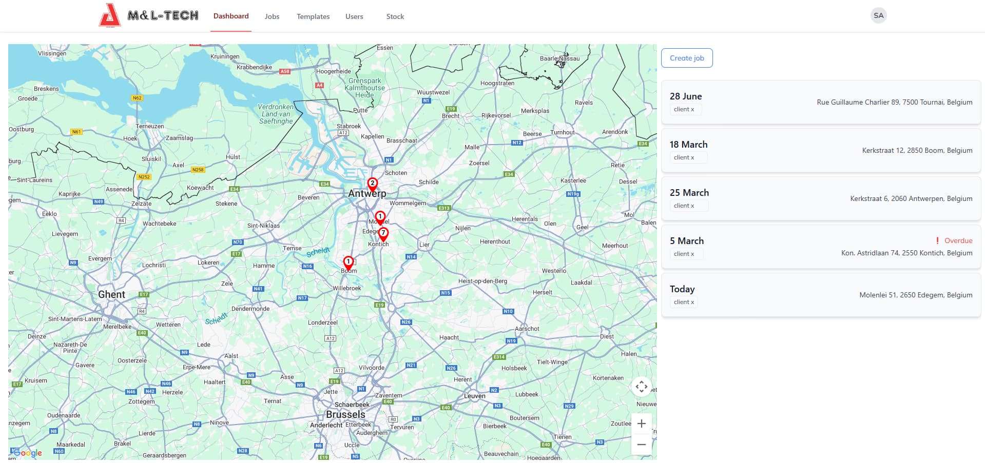Click the Sint-Niklaas label on map

click(263, 226)
